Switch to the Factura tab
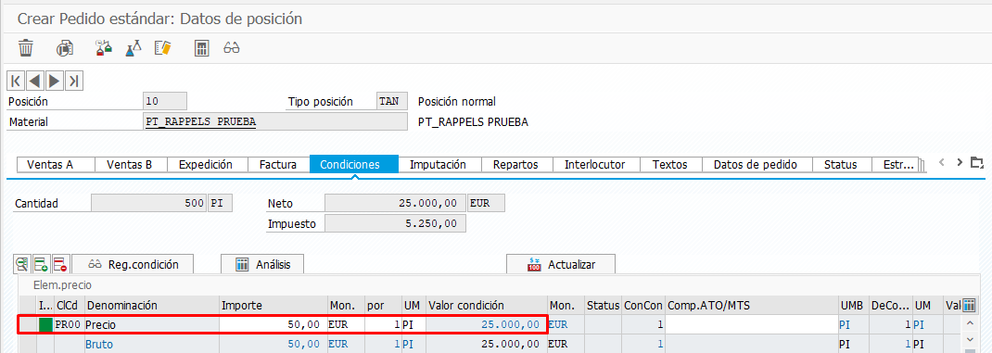The height and width of the screenshot is (353, 992). point(278,165)
